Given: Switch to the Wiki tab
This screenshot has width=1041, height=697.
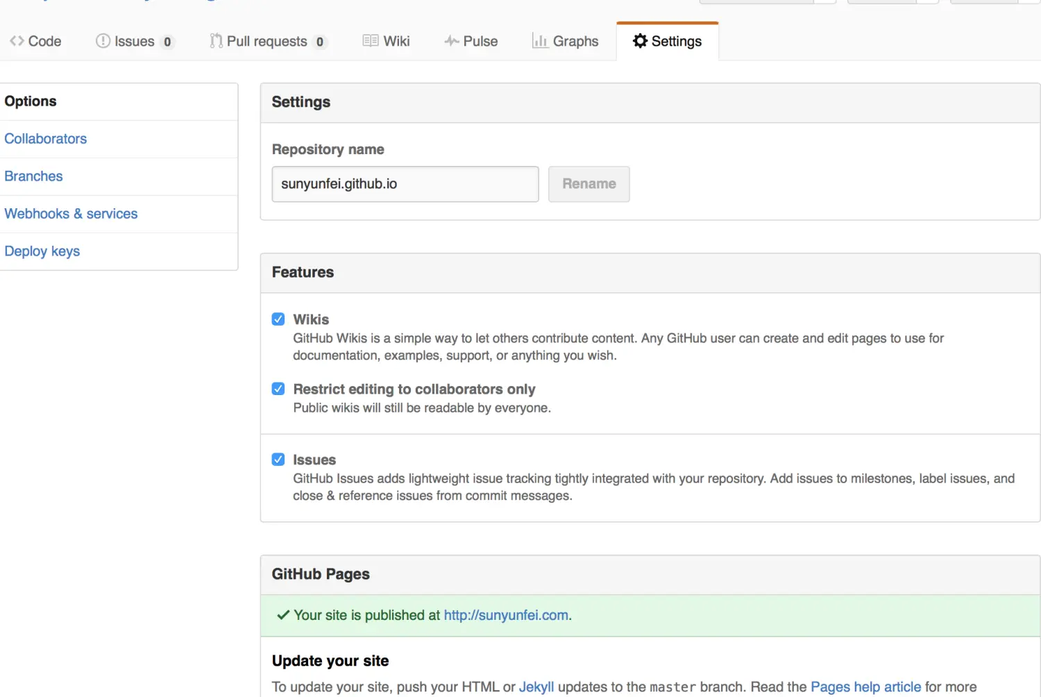Looking at the screenshot, I should point(387,41).
